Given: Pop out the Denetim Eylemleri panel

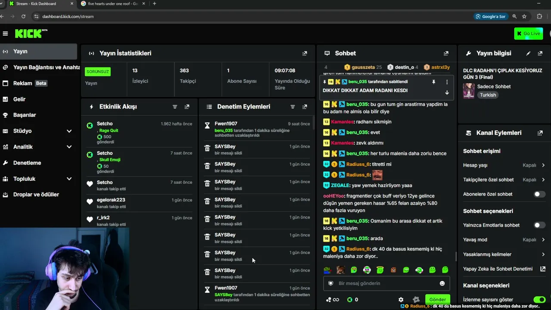Looking at the screenshot, I should (305, 107).
